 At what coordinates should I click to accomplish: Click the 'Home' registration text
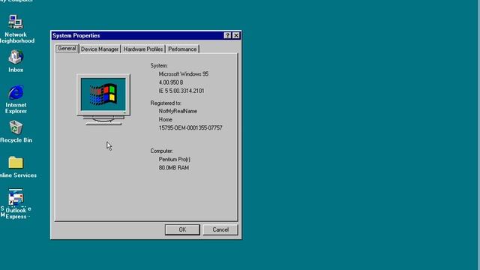pyautogui.click(x=165, y=119)
